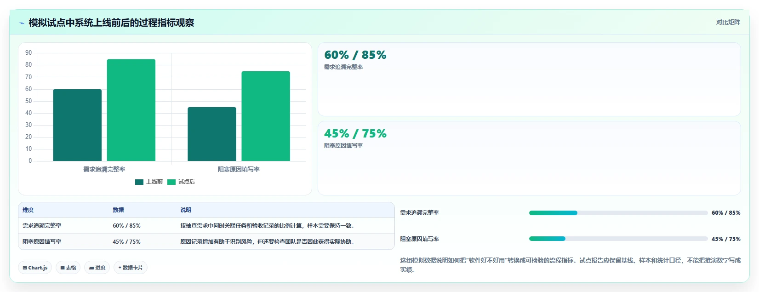Toggle the 试点后 legend swatch in the chart
Screen dimensions: 759x292
pos(171,182)
